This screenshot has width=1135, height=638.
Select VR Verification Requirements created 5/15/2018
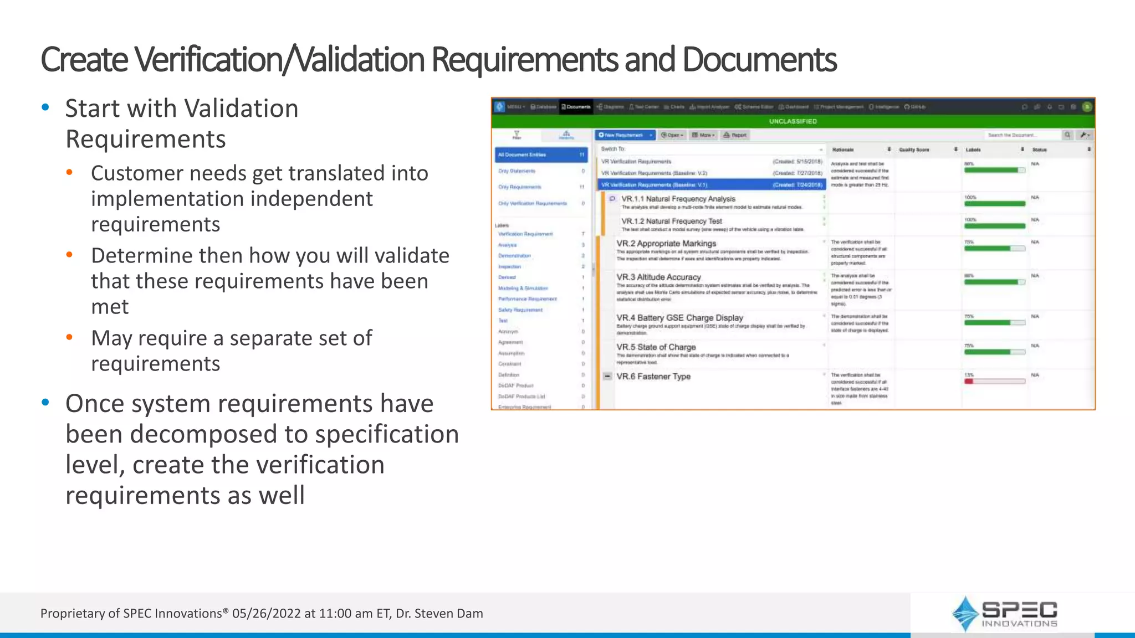(x=712, y=162)
